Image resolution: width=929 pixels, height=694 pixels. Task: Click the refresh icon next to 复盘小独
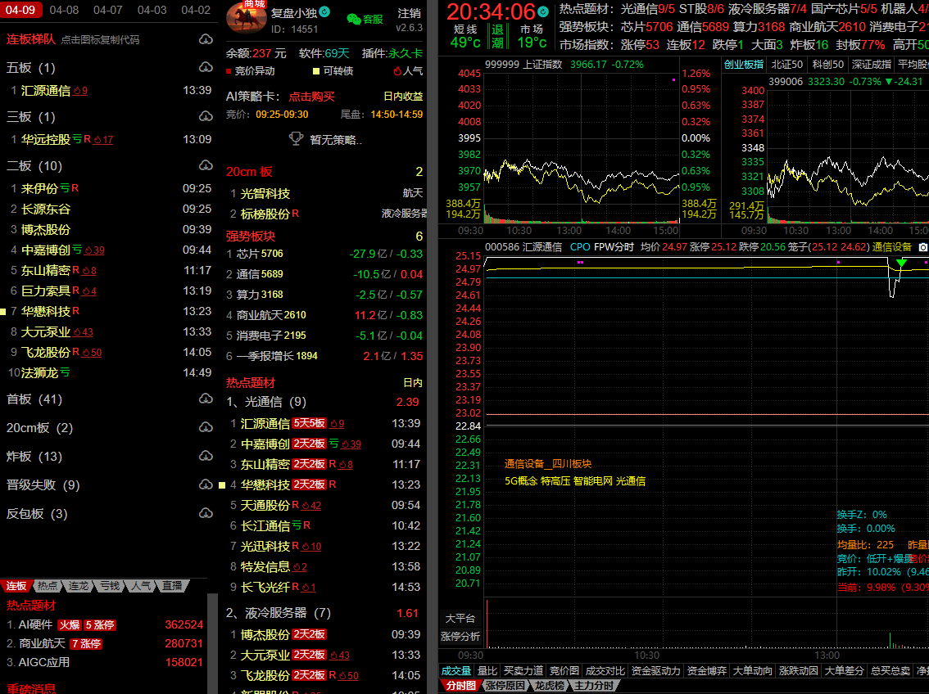tap(324, 12)
